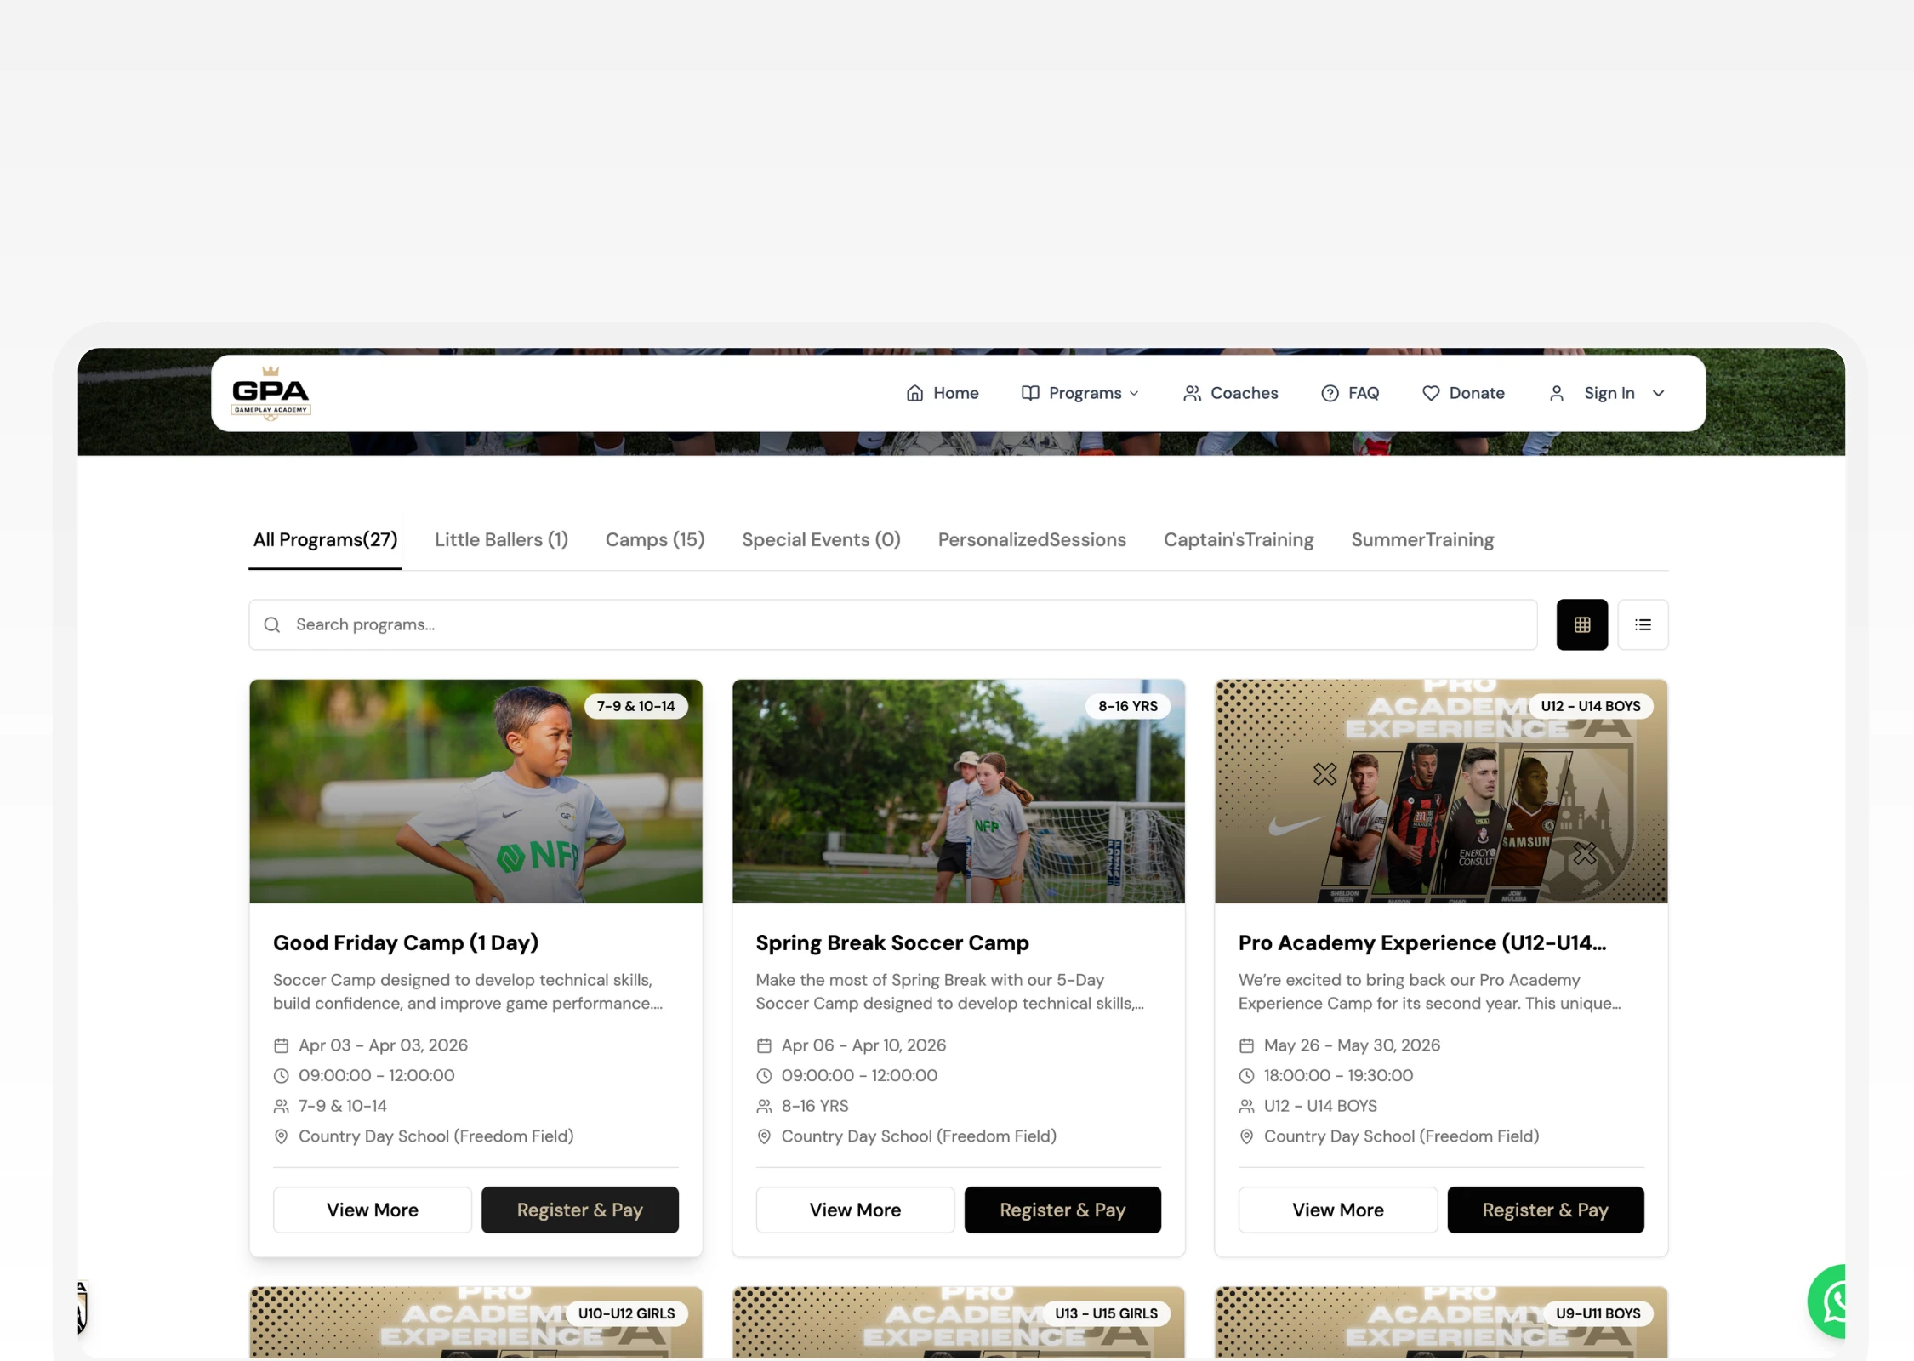Select the Camps (15) tab

[654, 539]
